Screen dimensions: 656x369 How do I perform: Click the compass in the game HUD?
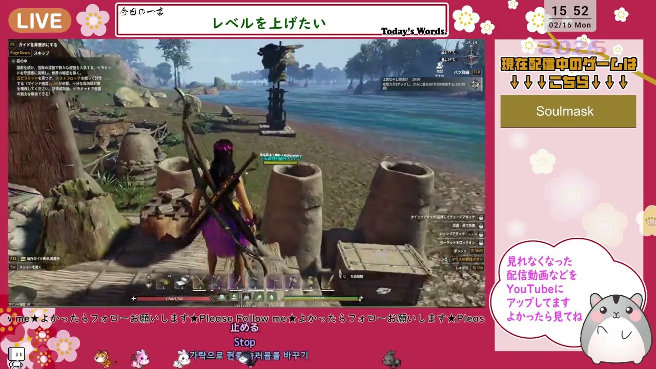tap(471, 56)
